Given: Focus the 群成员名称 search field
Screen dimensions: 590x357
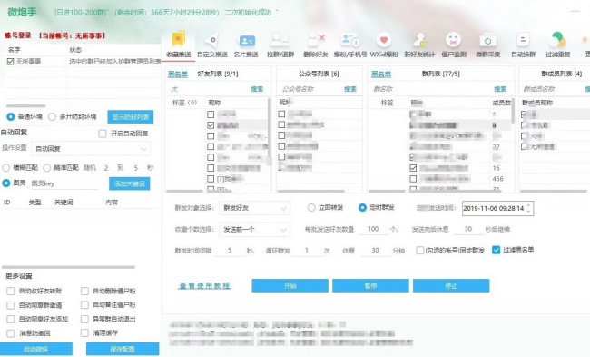Looking at the screenshot, I should 552,89.
